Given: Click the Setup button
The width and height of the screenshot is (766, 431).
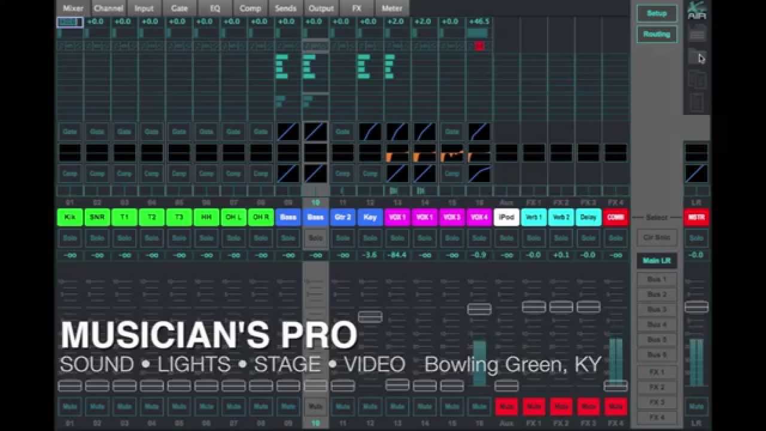Looking at the screenshot, I should [x=656, y=13].
